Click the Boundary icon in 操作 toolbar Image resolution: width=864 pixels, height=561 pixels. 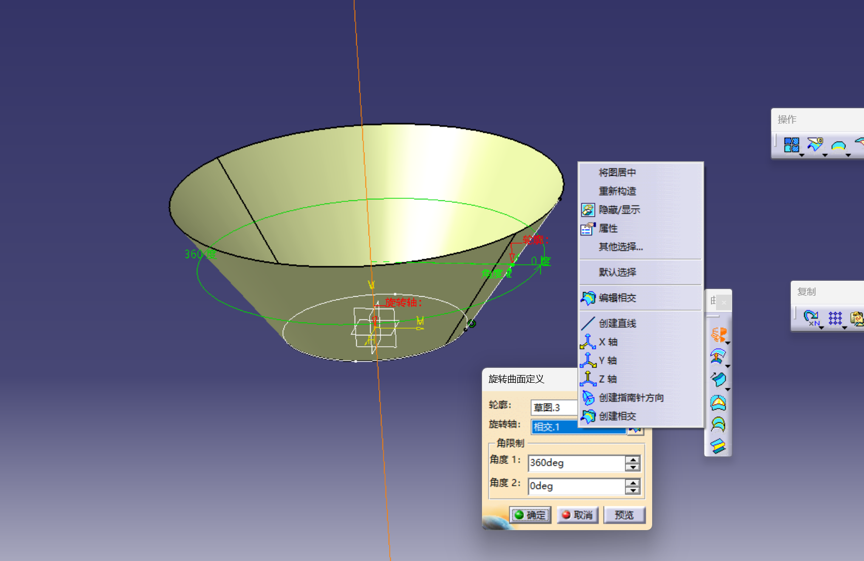838,145
